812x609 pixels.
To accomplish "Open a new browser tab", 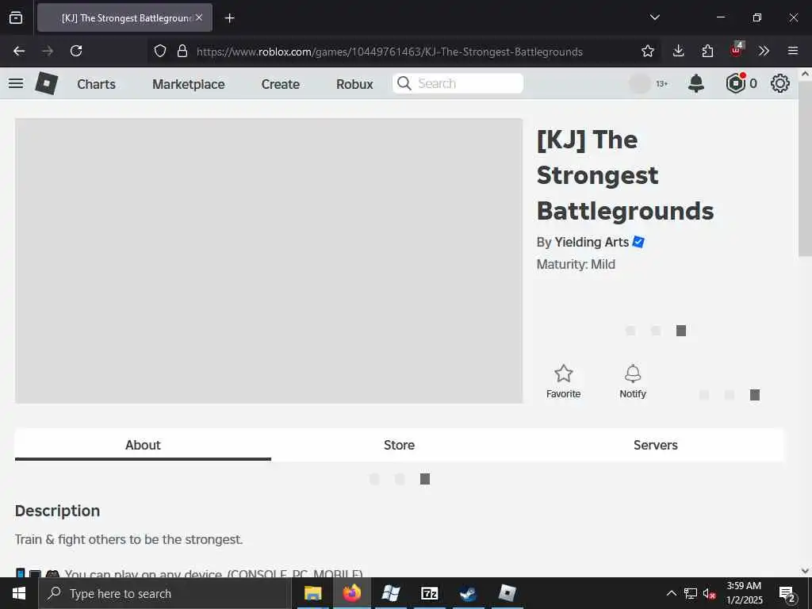I will coord(229,18).
